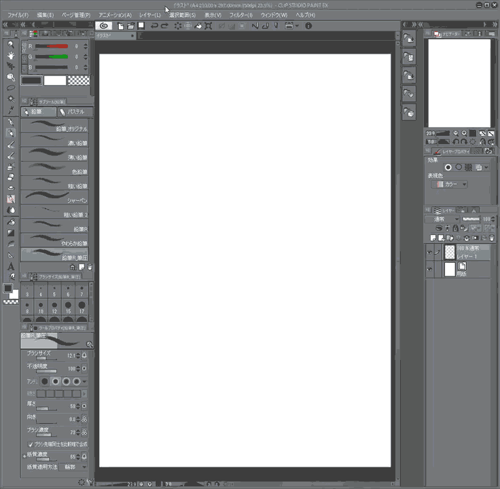The width and height of the screenshot is (500, 489).
Task: Click the new raster layer icon
Action: coord(433,238)
